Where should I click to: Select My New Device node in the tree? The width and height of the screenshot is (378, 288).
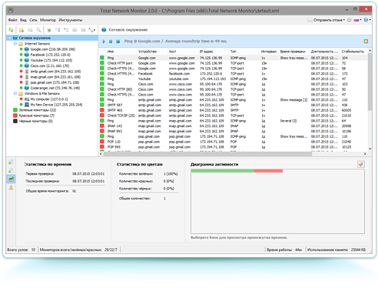point(56,105)
